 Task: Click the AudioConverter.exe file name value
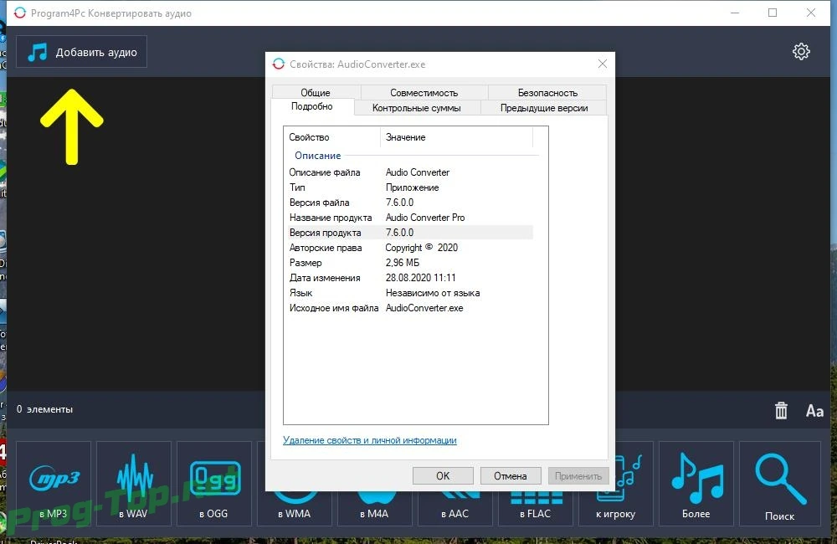pos(424,308)
